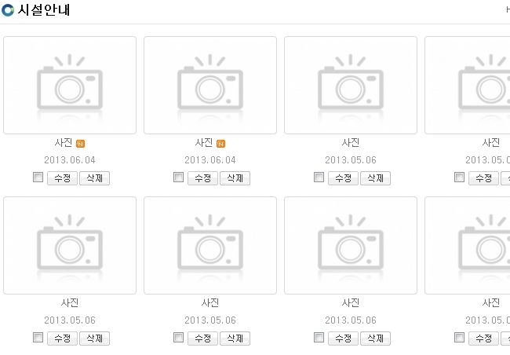Check the box under second bottom-row photo
Screen dimensions: 510x355
pyautogui.click(x=179, y=338)
